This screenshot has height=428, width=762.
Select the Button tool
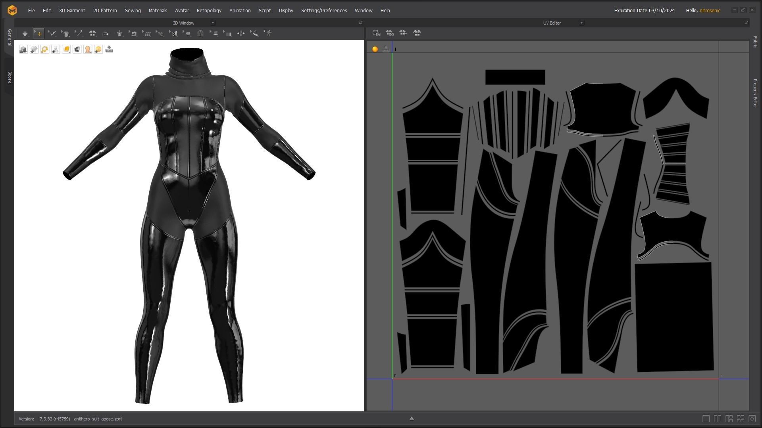(x=187, y=34)
